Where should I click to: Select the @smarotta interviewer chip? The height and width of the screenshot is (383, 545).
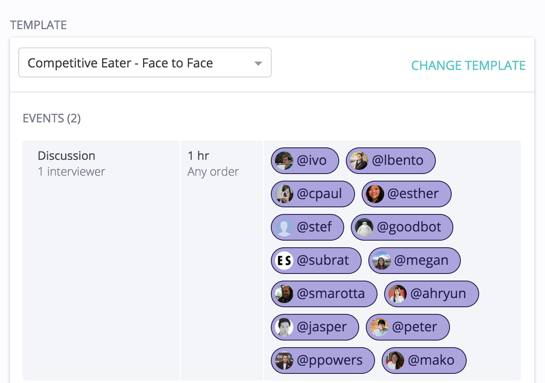[x=324, y=294]
